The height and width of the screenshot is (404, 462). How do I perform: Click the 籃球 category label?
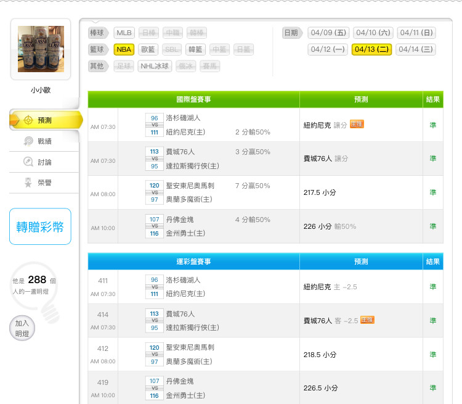98,49
